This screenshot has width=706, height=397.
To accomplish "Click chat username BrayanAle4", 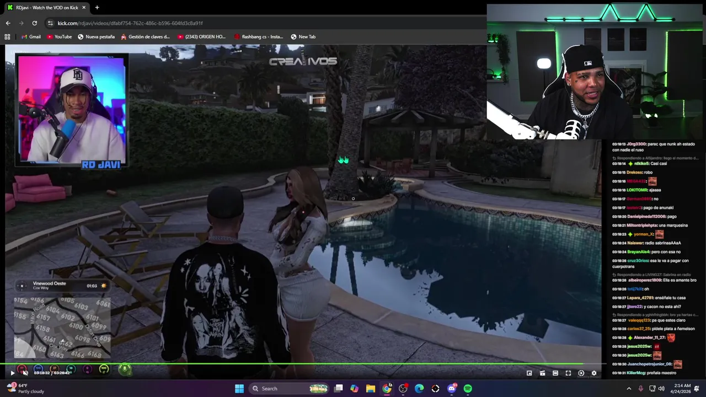I will pyautogui.click(x=638, y=252).
